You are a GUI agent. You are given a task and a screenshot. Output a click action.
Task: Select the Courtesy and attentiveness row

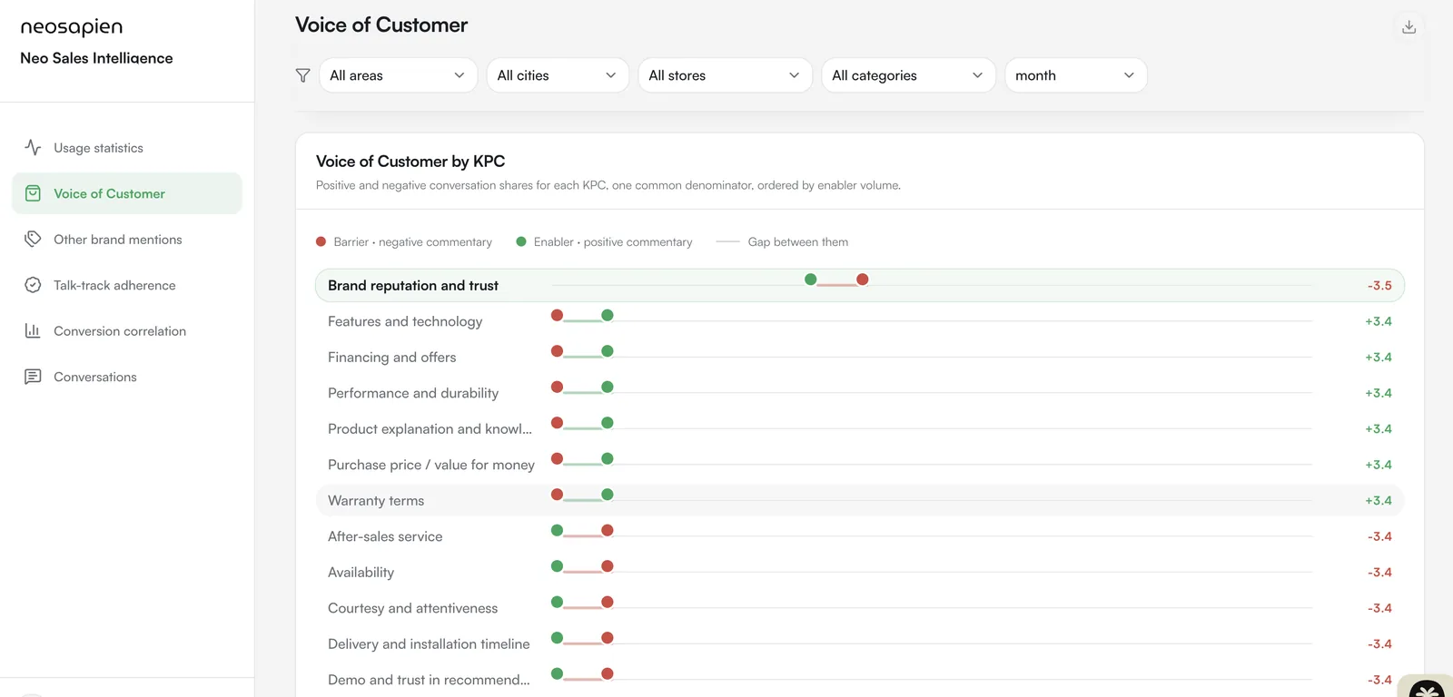tap(859, 608)
